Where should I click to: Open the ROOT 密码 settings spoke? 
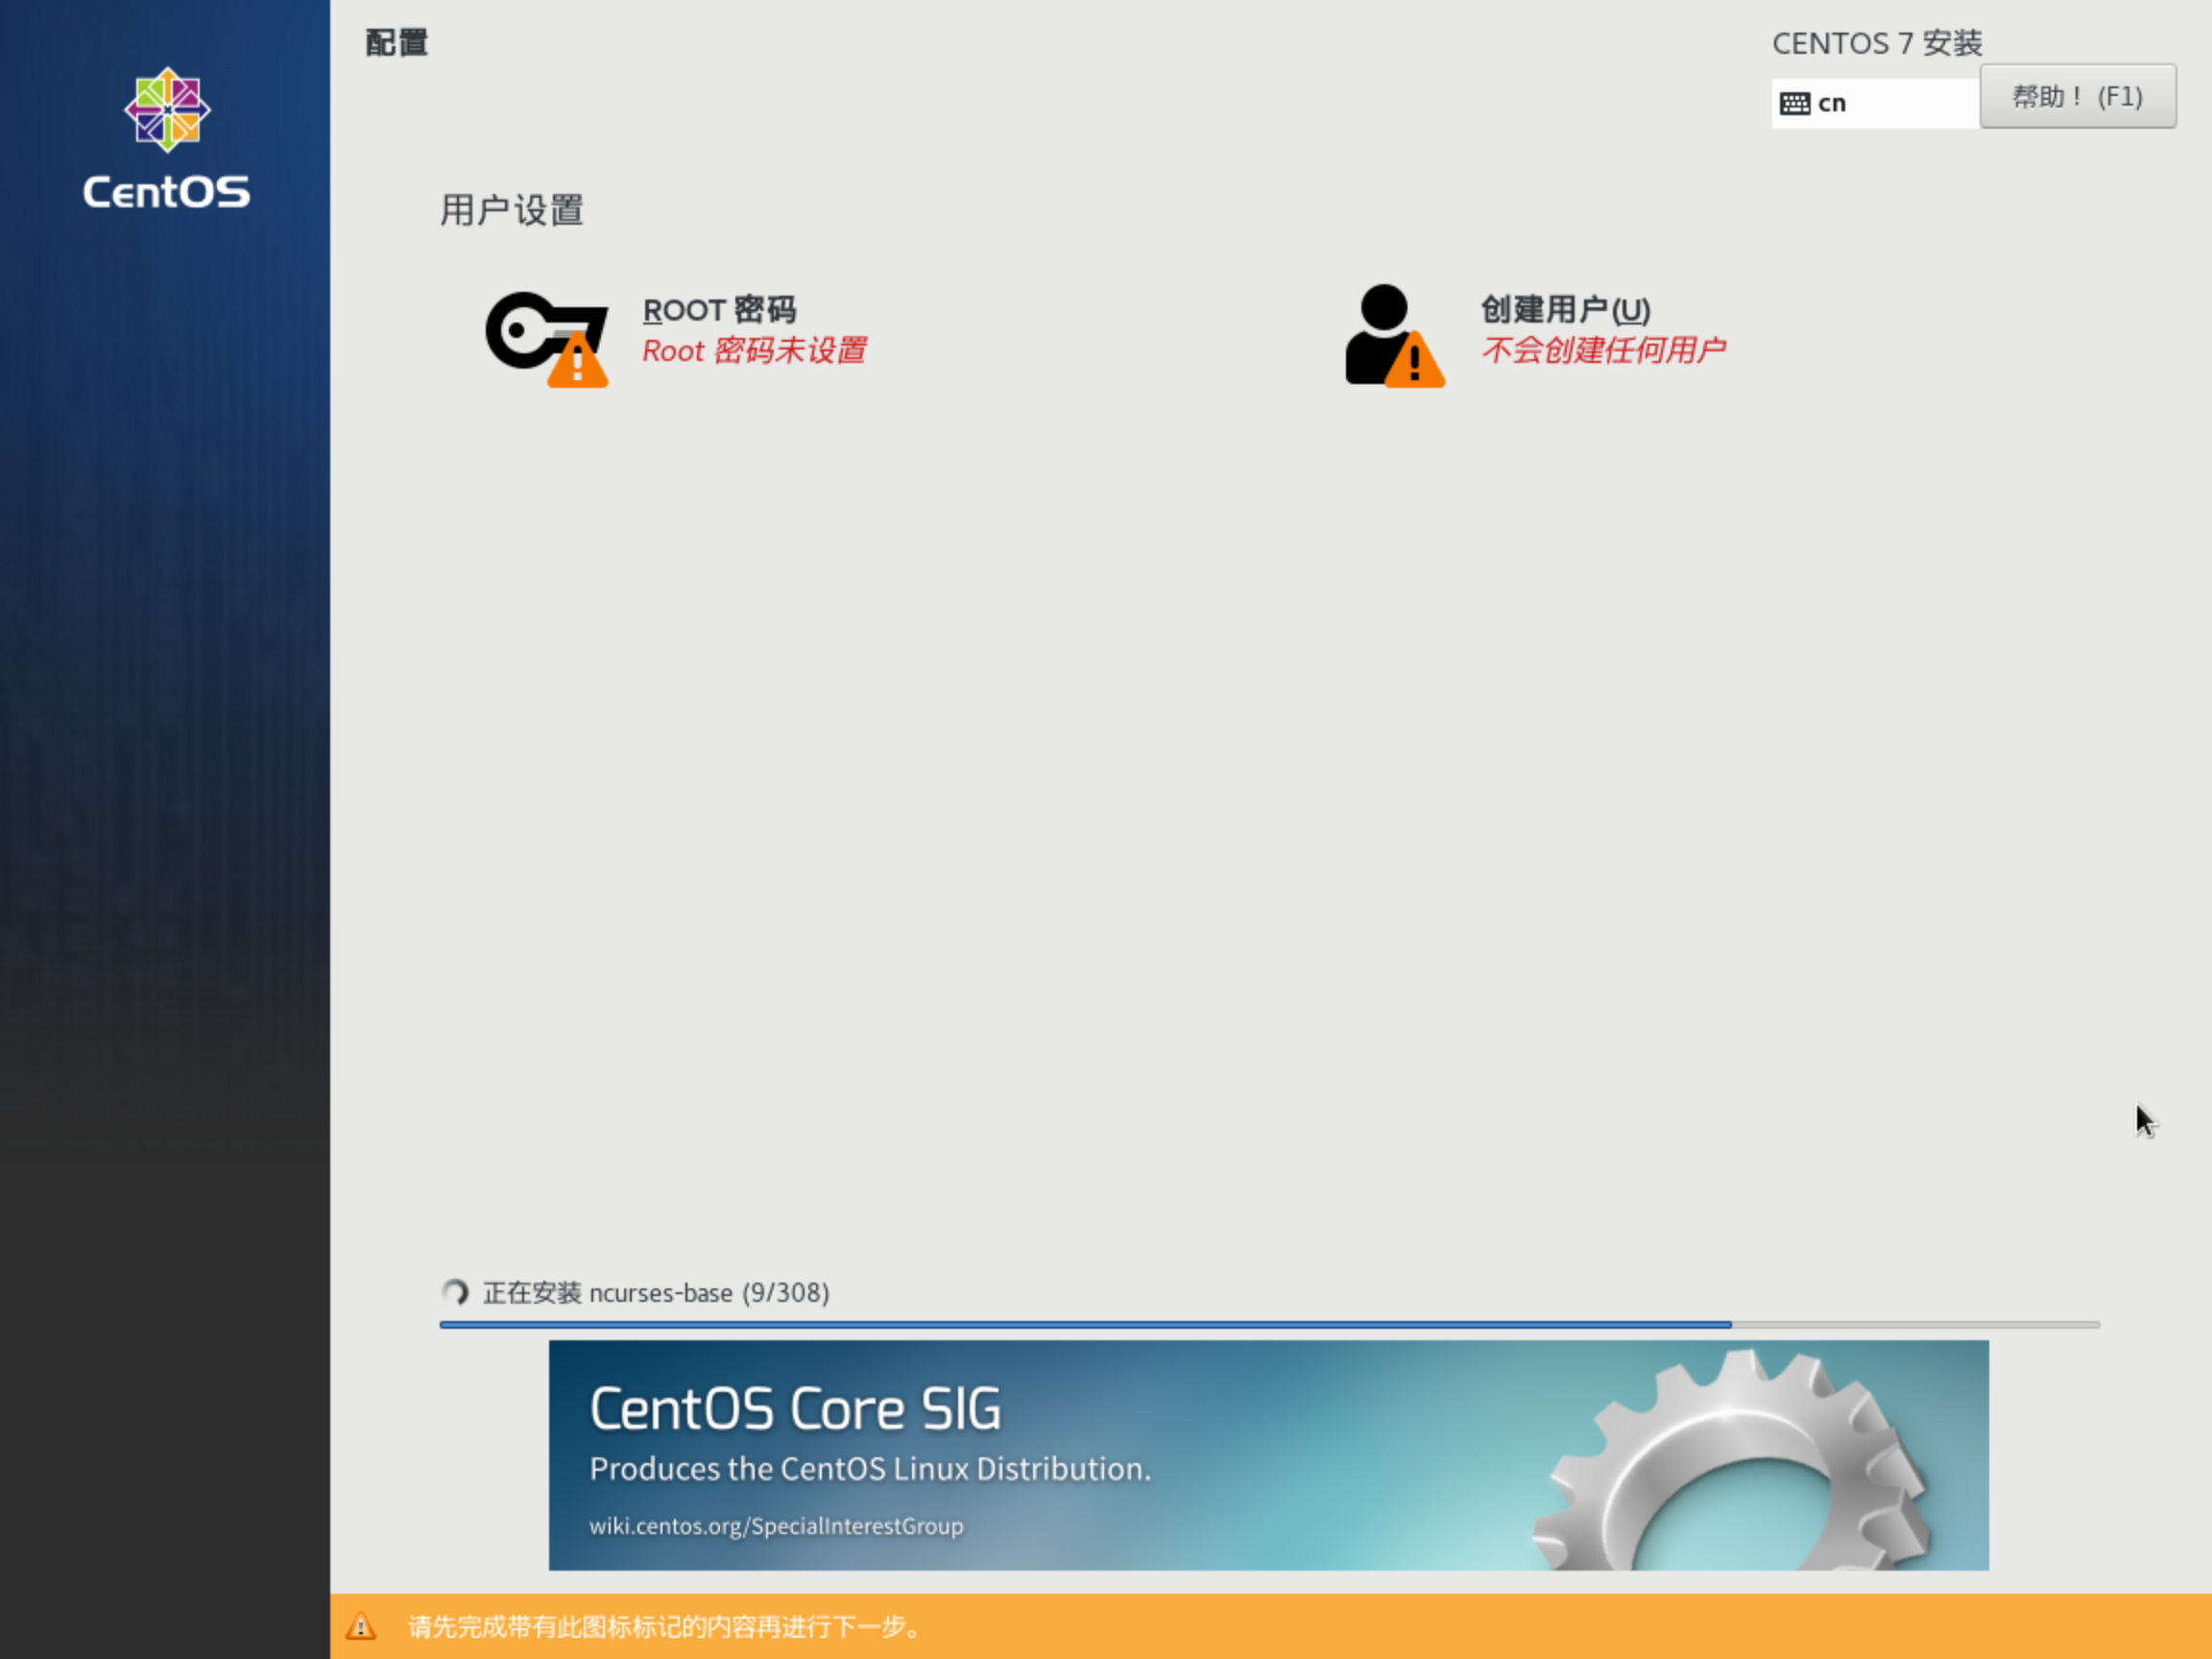point(718,310)
